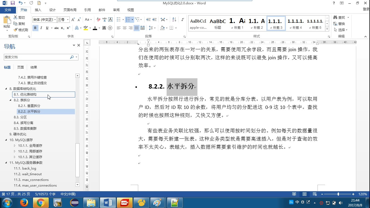Toggle Underline formatting
Image resolution: width=370 pixels, height=208 pixels.
(x=47, y=28)
